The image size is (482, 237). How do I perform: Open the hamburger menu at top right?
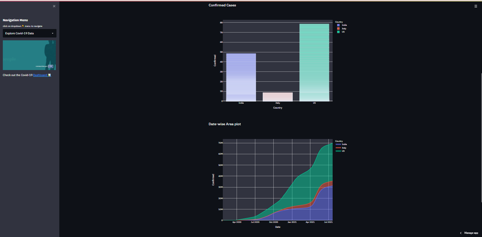click(x=476, y=6)
